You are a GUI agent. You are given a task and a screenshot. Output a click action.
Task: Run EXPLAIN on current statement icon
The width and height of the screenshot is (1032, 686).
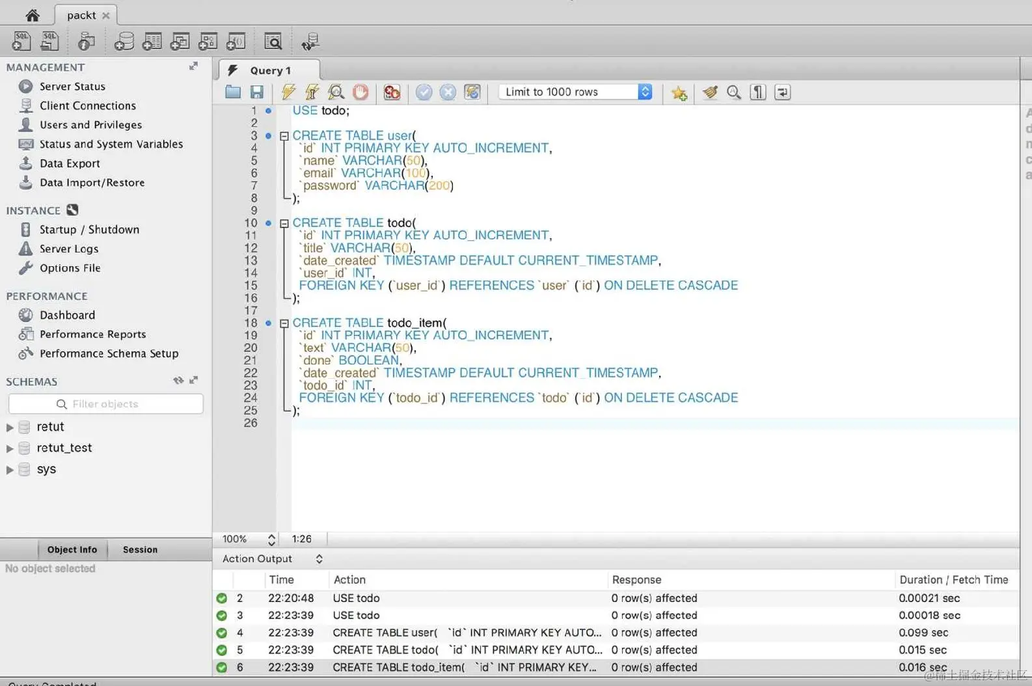point(336,92)
